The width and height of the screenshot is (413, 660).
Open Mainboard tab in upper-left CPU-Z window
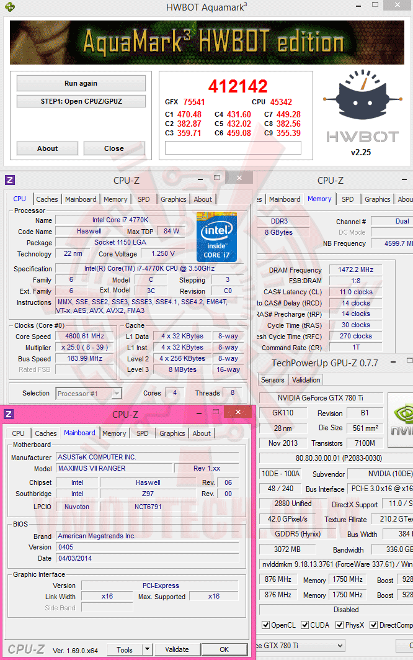click(81, 199)
